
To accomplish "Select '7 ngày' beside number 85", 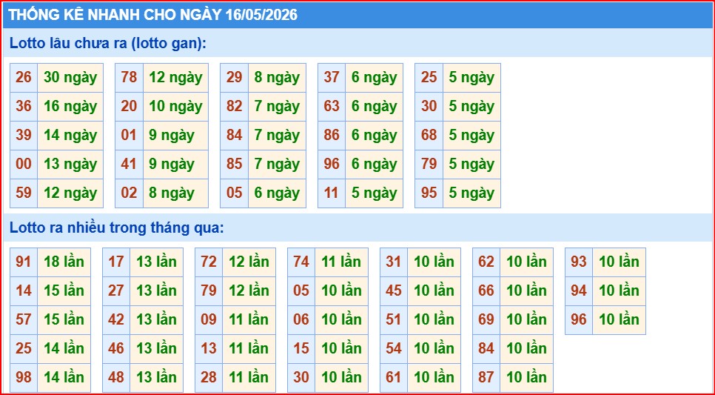I will coord(277,164).
